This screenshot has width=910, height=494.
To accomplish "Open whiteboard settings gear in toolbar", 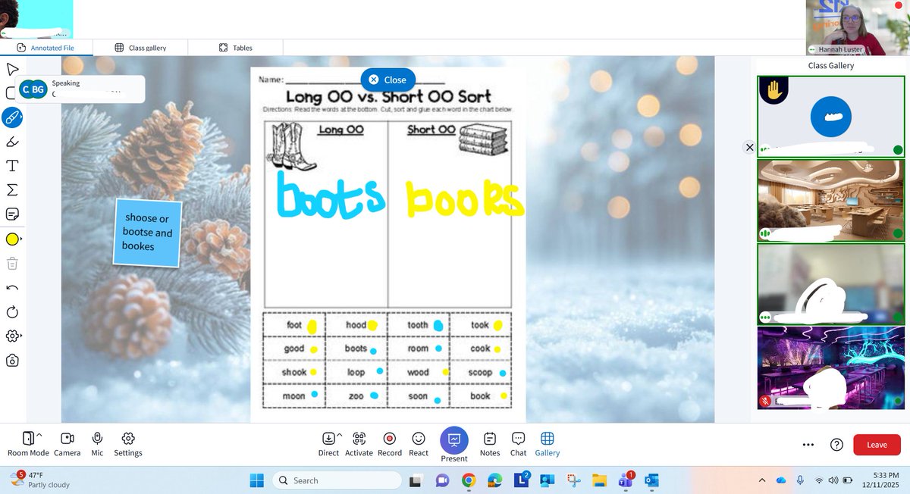I will (x=12, y=336).
